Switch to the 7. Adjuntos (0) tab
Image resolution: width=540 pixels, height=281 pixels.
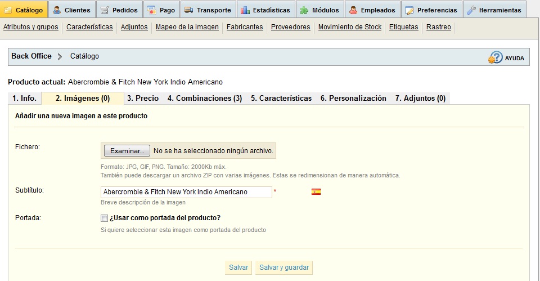pos(421,98)
